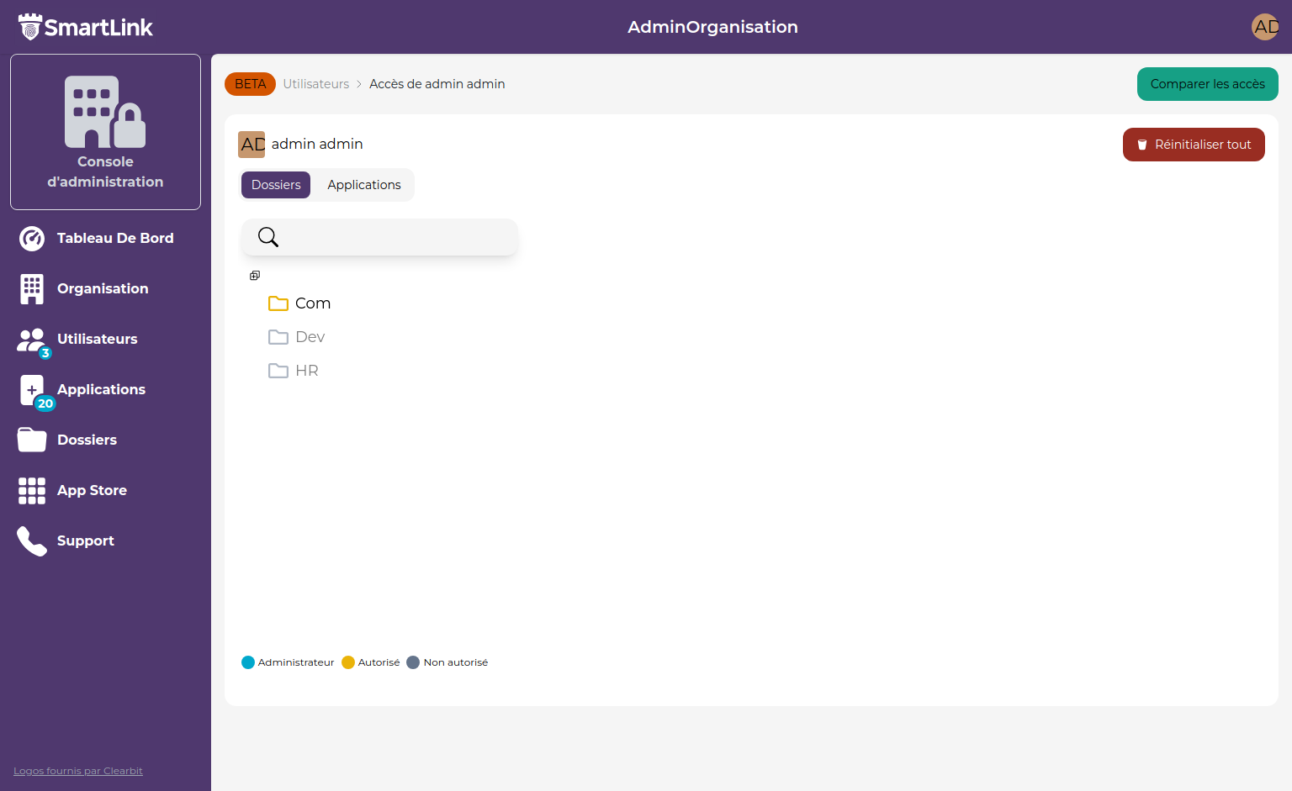Image resolution: width=1292 pixels, height=791 pixels.
Task: Click the Applications icon with badge 20
Action: [34, 390]
